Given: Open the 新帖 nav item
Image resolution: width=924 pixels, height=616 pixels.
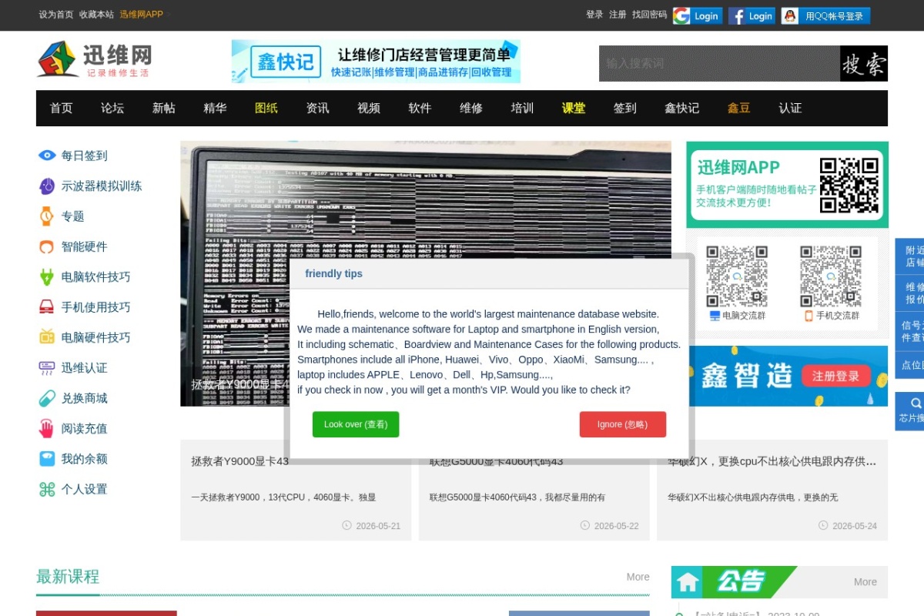Looking at the screenshot, I should click(x=164, y=109).
